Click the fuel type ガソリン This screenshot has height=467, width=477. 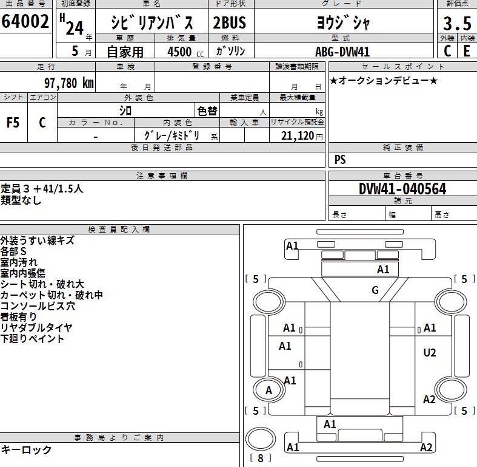click(x=230, y=50)
